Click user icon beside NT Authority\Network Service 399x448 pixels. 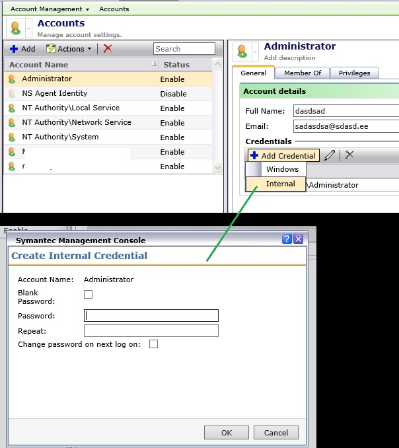[x=12, y=122]
